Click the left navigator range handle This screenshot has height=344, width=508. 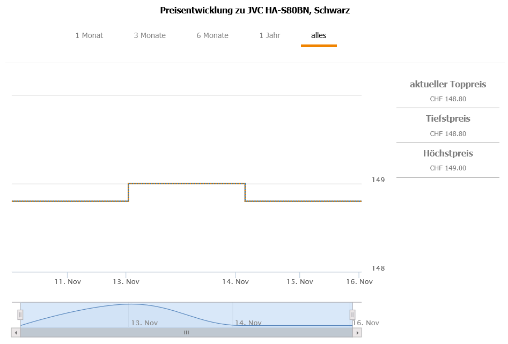coord(20,315)
